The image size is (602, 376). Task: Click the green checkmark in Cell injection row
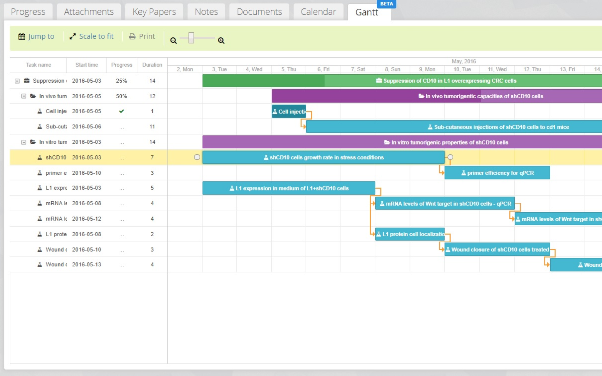point(122,111)
